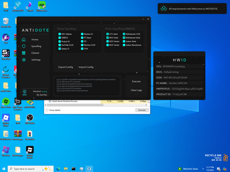230x172 pixels.
Task: Click the Spoofing shield icon
Action: coord(24,46)
